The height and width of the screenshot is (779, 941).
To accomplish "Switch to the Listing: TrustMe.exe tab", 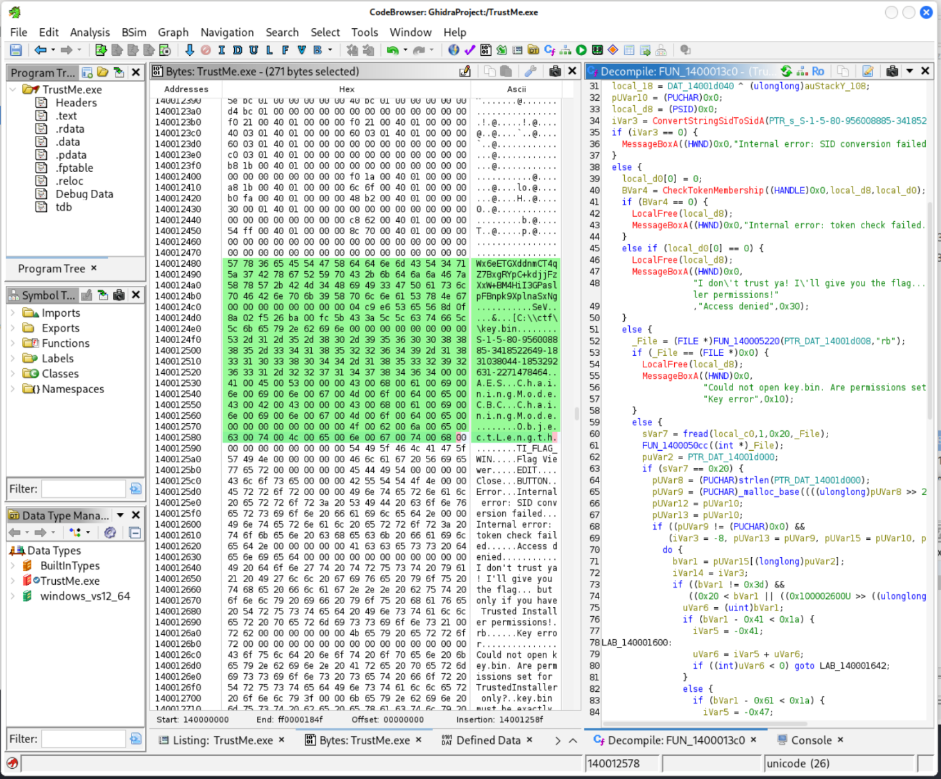I will point(222,740).
